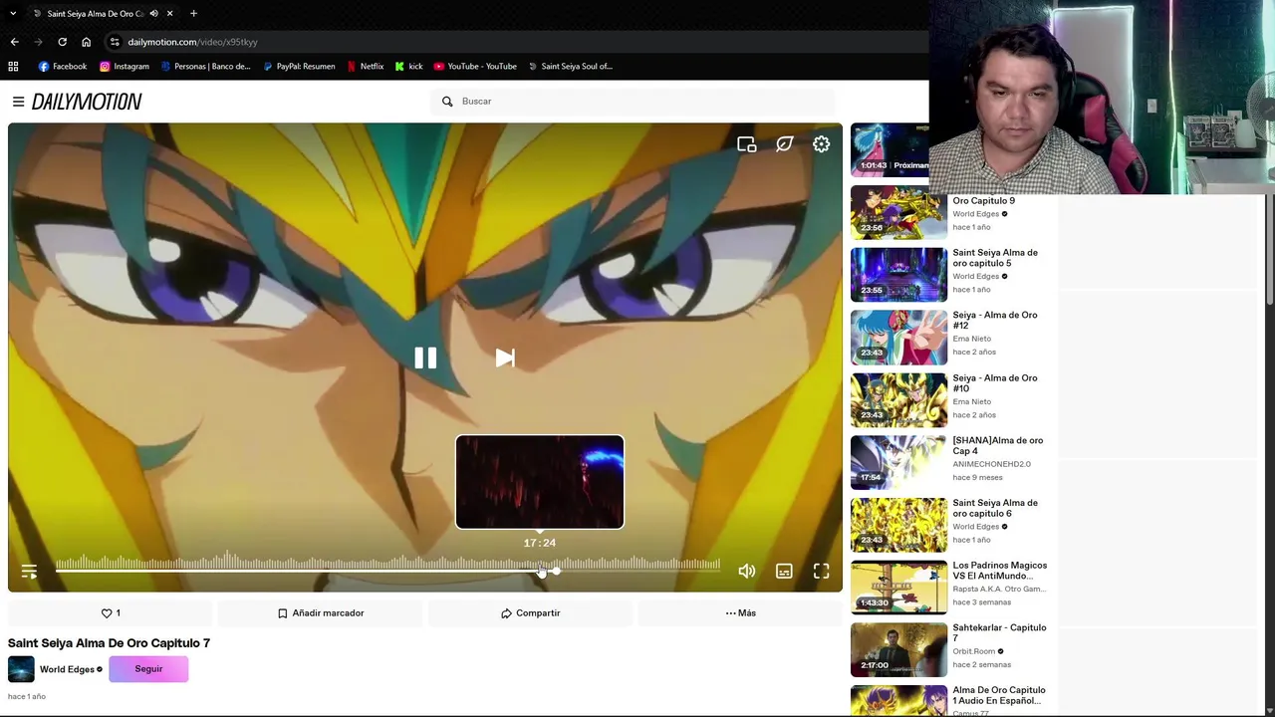1275x717 pixels.
Task: Open the kick bookmark
Action: click(x=408, y=67)
